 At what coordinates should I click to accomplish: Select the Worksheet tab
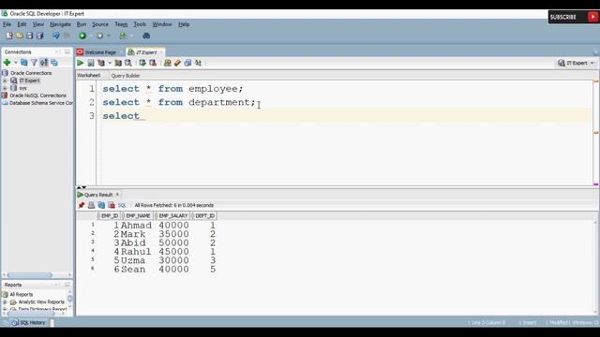[88, 75]
